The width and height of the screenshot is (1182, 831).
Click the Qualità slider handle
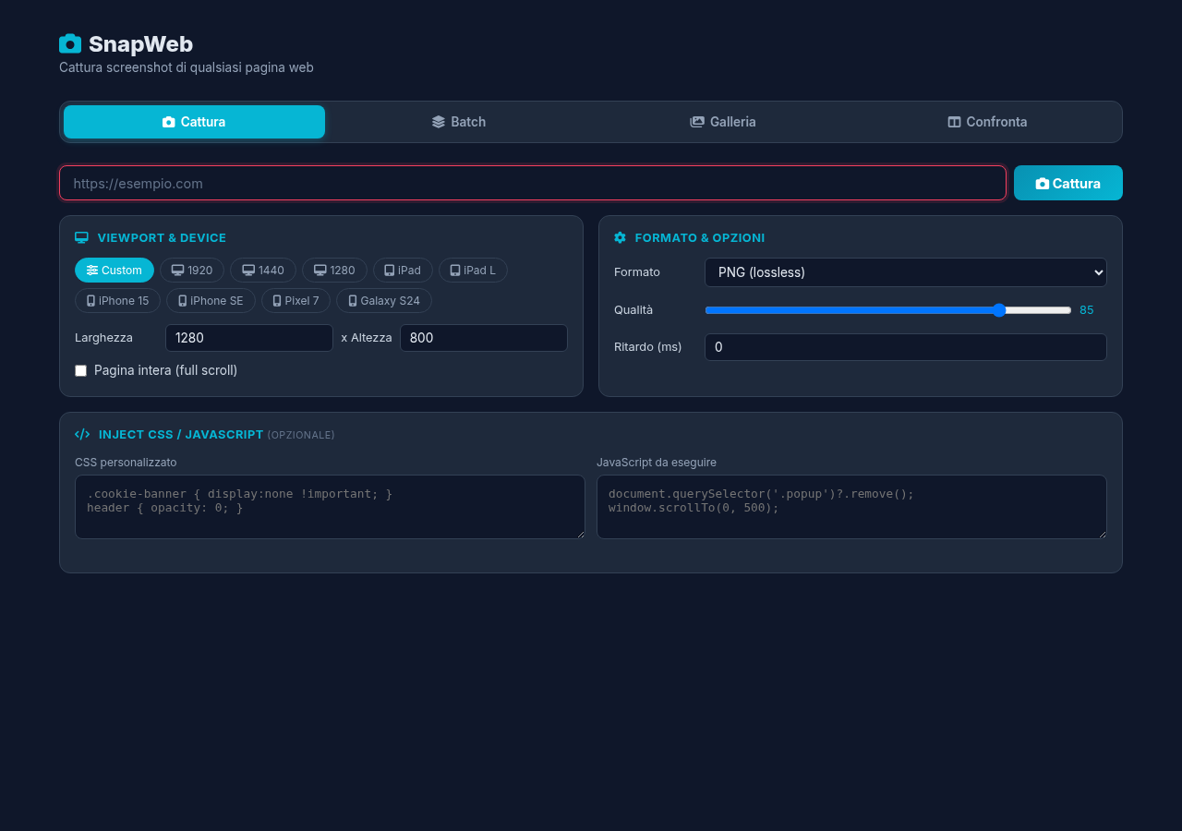coord(998,310)
